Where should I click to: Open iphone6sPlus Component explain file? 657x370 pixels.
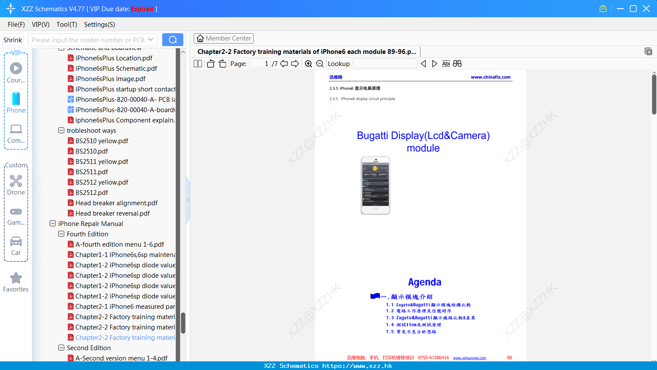point(122,120)
